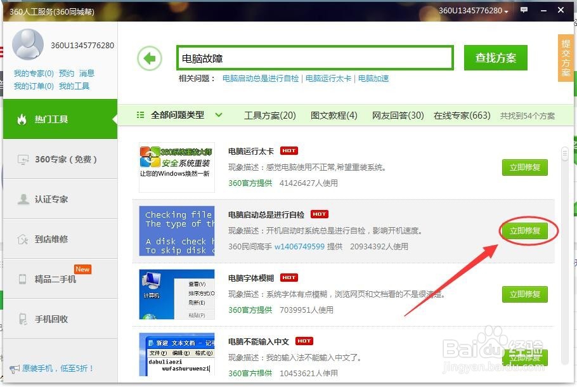
Task: Click the title 电脑不能输入中文
Action: (x=259, y=342)
